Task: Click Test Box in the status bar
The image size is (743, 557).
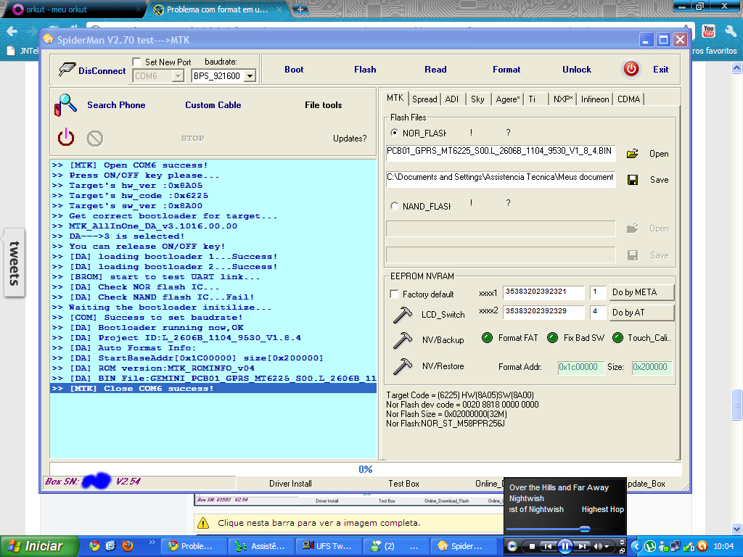Action: point(403,484)
